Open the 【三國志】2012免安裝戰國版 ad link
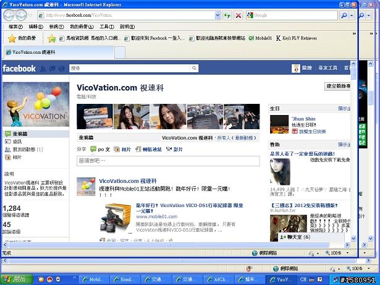 (x=304, y=205)
